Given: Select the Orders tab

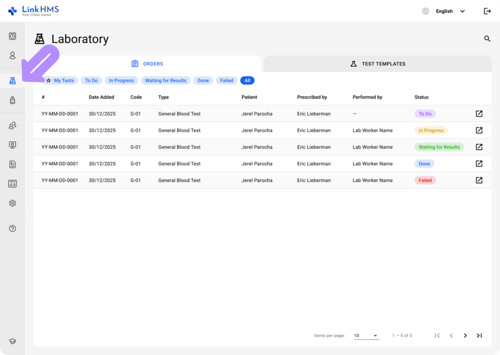Looking at the screenshot, I should coord(147,64).
